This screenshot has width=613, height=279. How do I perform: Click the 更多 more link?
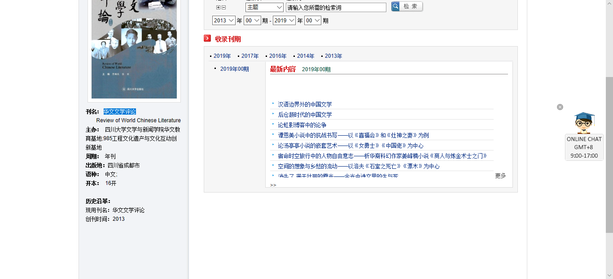[500, 176]
